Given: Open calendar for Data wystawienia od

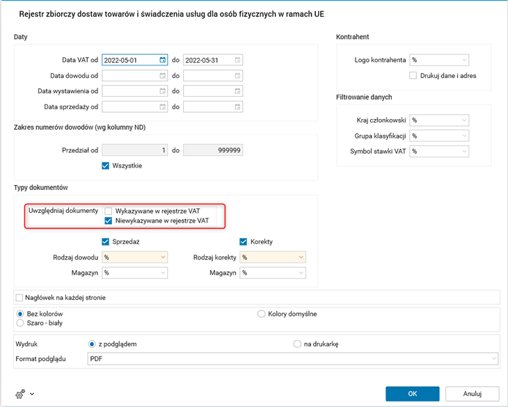Looking at the screenshot, I should tap(162, 91).
